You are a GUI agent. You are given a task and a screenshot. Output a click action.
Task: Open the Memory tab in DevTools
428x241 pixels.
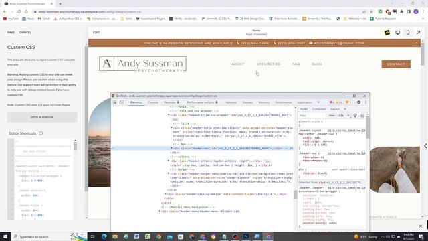264,102
